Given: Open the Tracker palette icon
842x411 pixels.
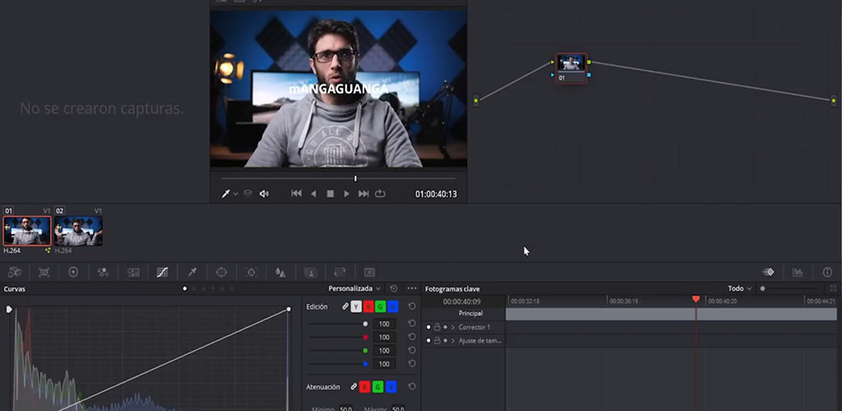Looking at the screenshot, I should click(x=252, y=272).
